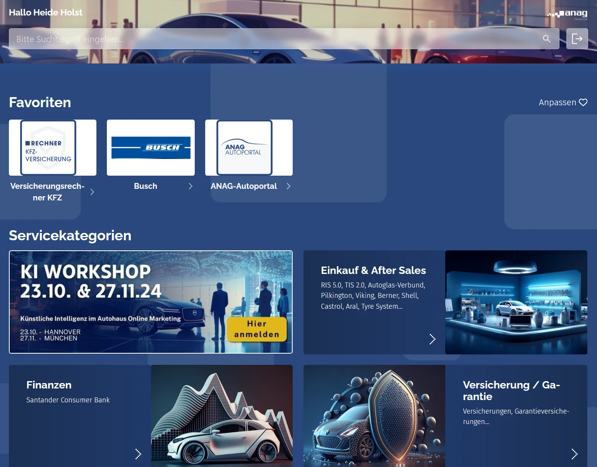Click chevron in Versicherung / Garantie card

[575, 454]
